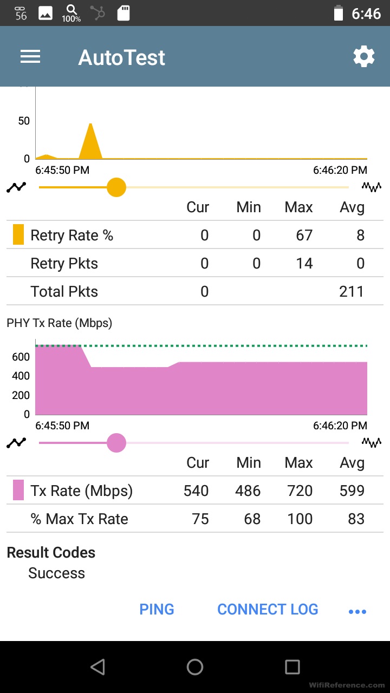Viewport: 390px width, 693px height.
Task: Tap the line-graph icon beside retry slider
Action: click(16, 187)
